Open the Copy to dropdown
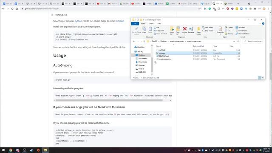 click(x=178, y=31)
